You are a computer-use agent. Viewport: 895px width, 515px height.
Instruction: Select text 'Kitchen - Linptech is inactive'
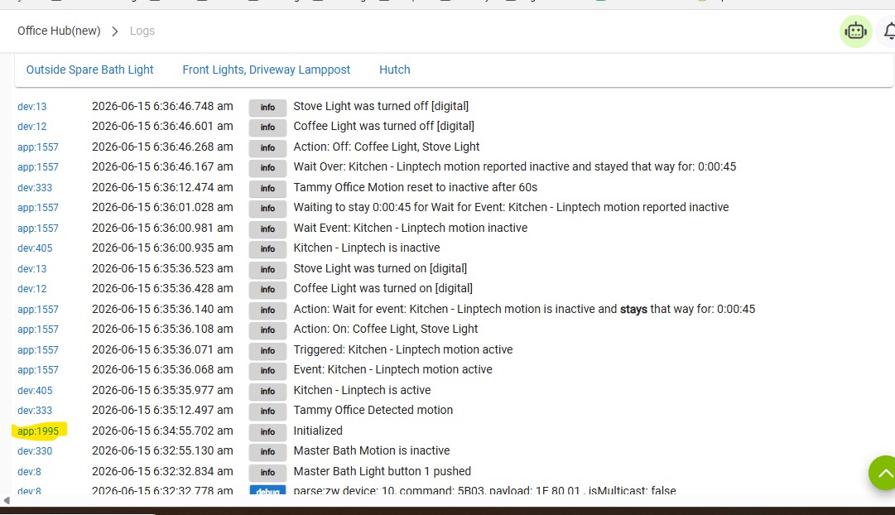(x=367, y=248)
